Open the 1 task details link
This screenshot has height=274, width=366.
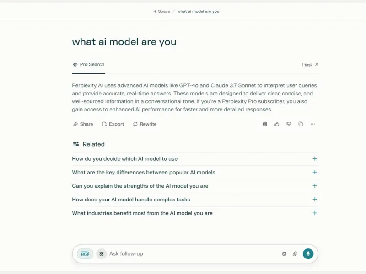tap(310, 65)
